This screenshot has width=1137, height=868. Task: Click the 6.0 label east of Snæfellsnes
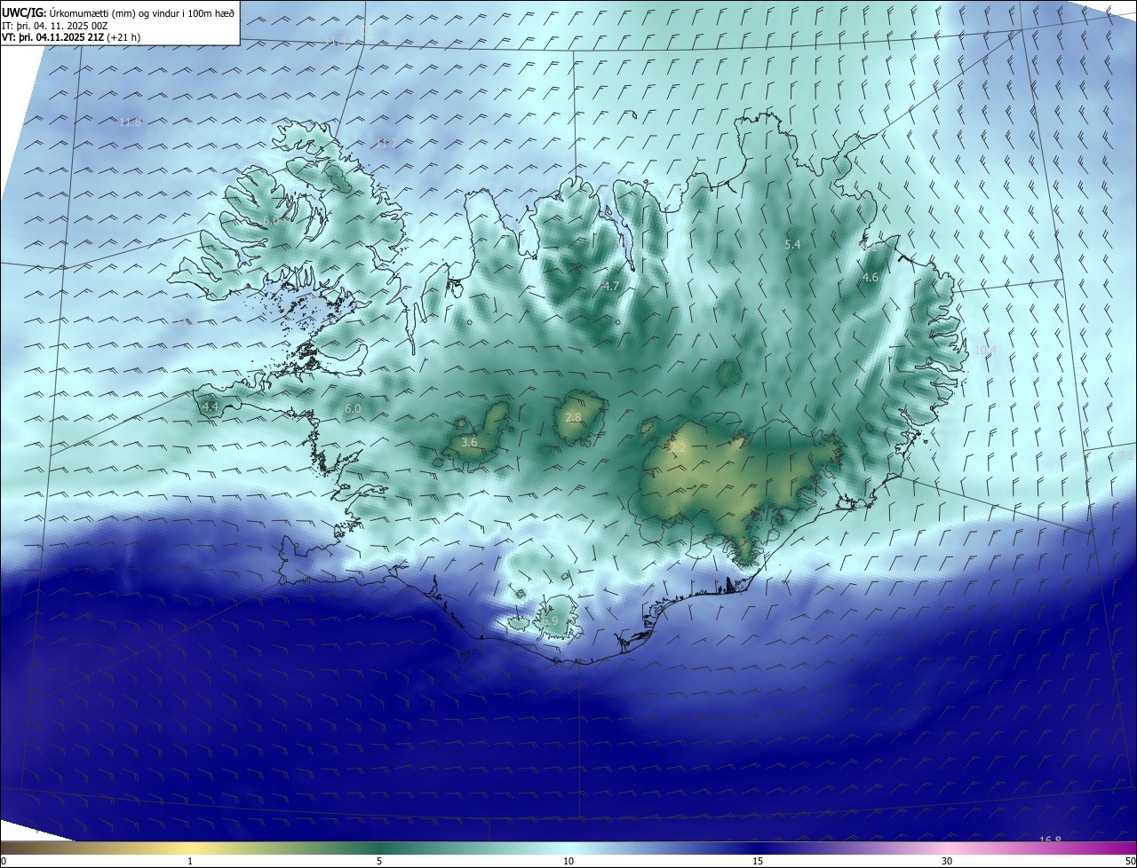pos(353,408)
